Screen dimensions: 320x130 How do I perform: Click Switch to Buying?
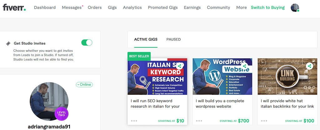point(268,7)
